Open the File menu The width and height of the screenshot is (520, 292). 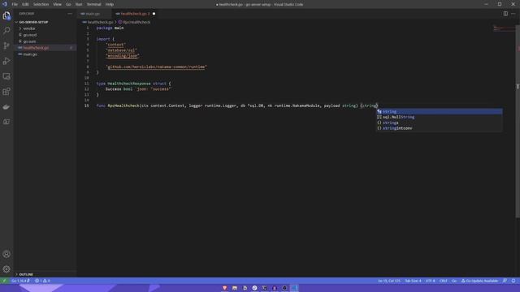(15, 4)
